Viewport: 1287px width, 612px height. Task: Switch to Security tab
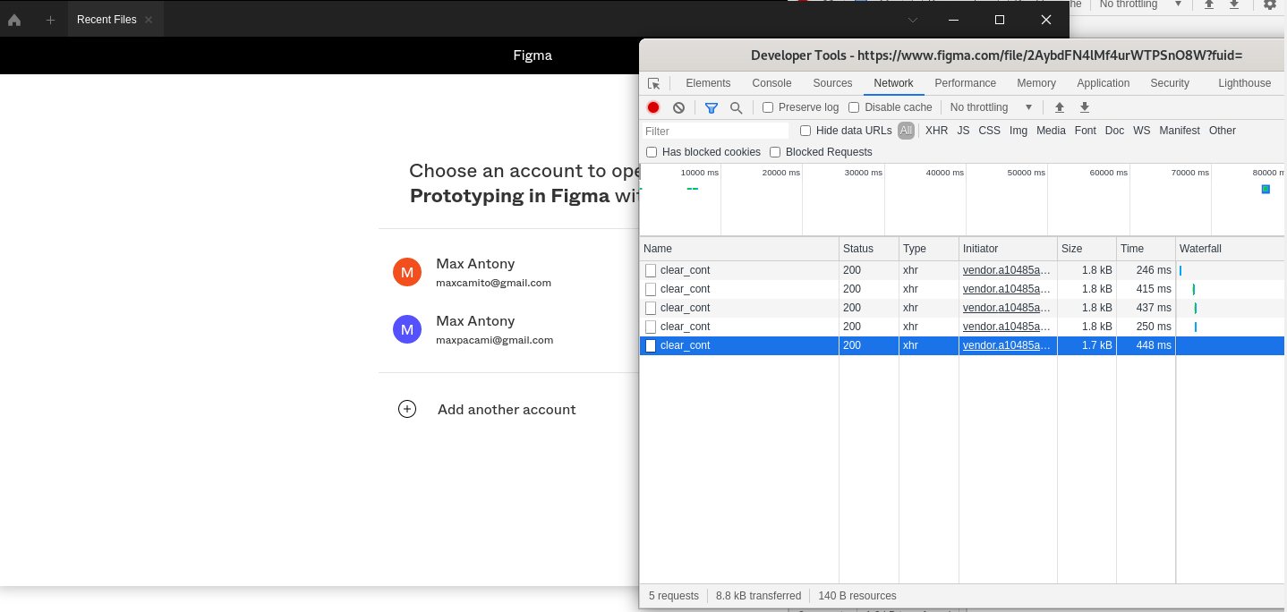pyautogui.click(x=1170, y=83)
